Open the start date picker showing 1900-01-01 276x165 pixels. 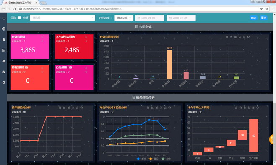point(150,18)
